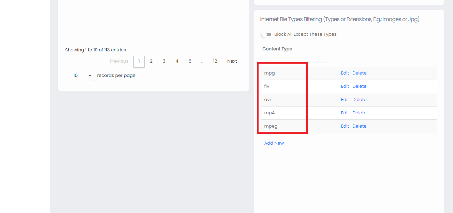Viewport: 453px width, 213px height.
Task: Select the mpeg row text
Action: coord(271,126)
